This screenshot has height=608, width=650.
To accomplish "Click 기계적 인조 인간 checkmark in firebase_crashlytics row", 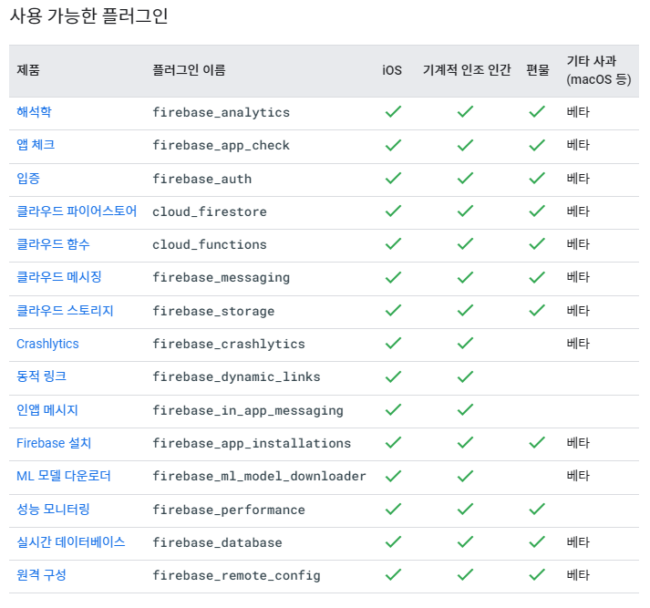I will (x=465, y=343).
